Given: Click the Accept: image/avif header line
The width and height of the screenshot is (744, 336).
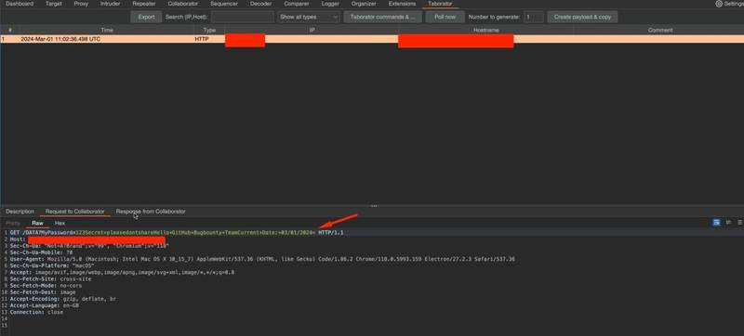Looking at the screenshot, I should pos(122,273).
